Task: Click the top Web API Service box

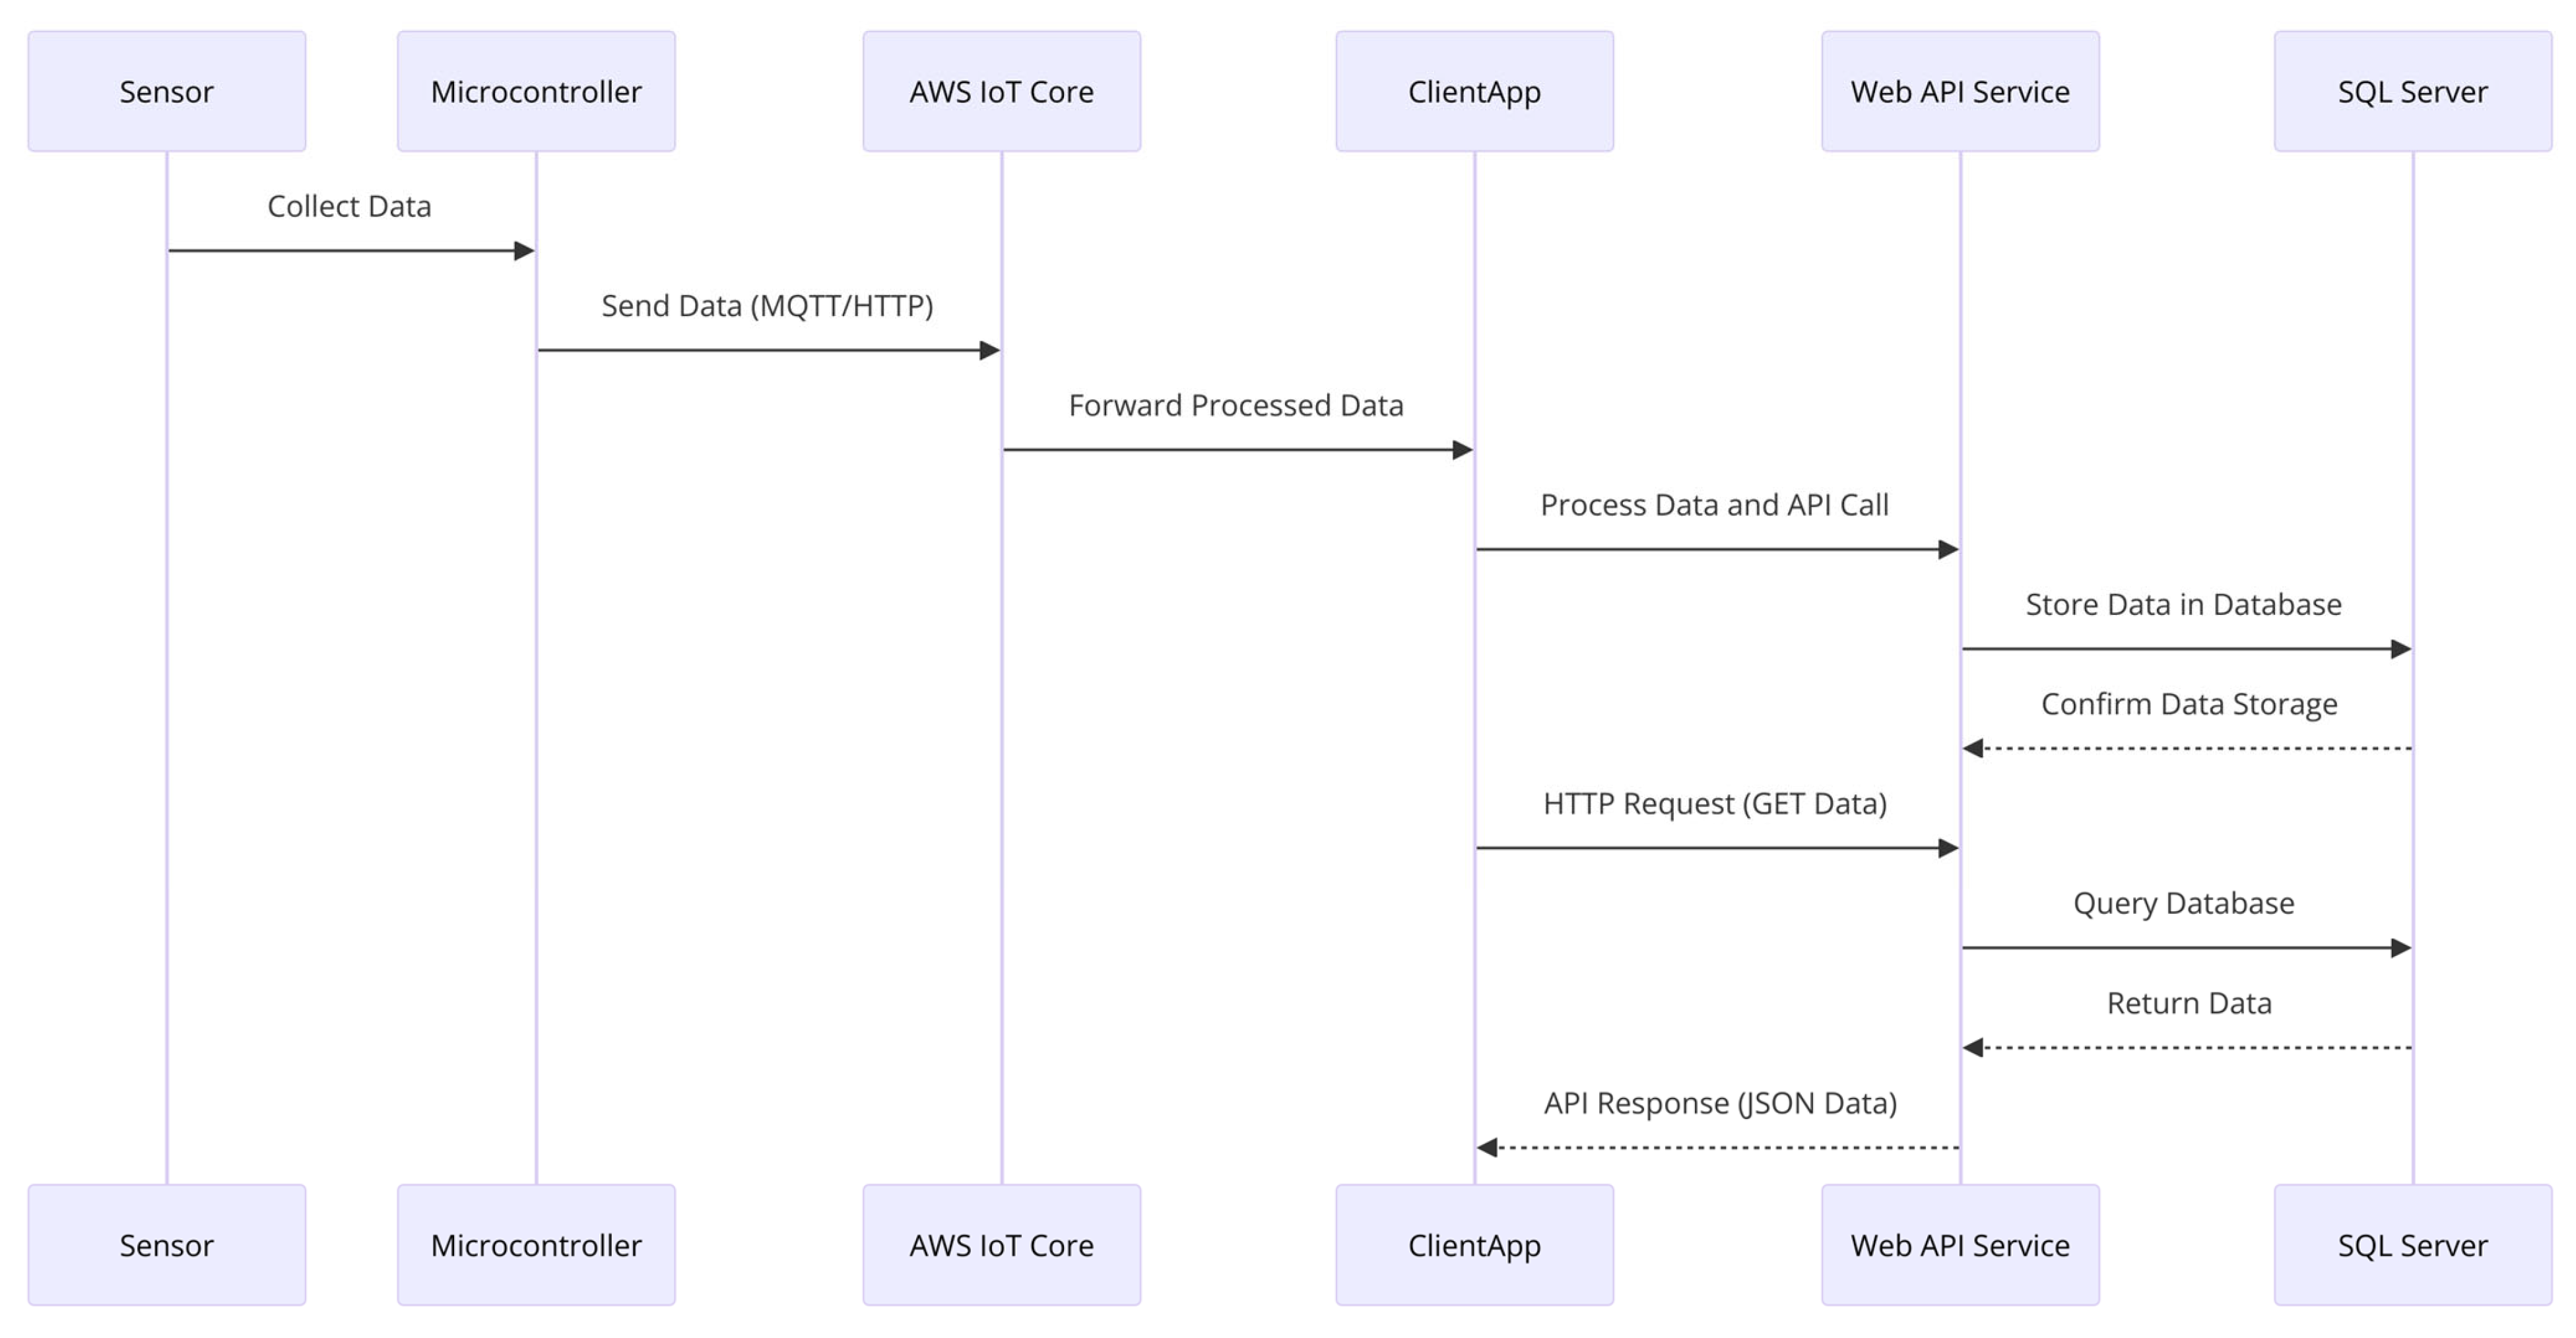Action: tap(1960, 91)
